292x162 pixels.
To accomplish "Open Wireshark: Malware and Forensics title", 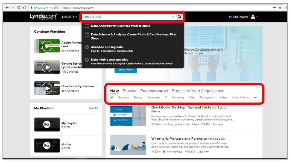I will 179,138.
